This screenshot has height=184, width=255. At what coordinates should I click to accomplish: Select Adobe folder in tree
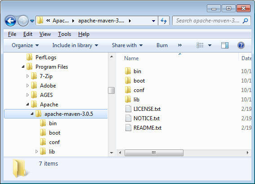(48, 86)
